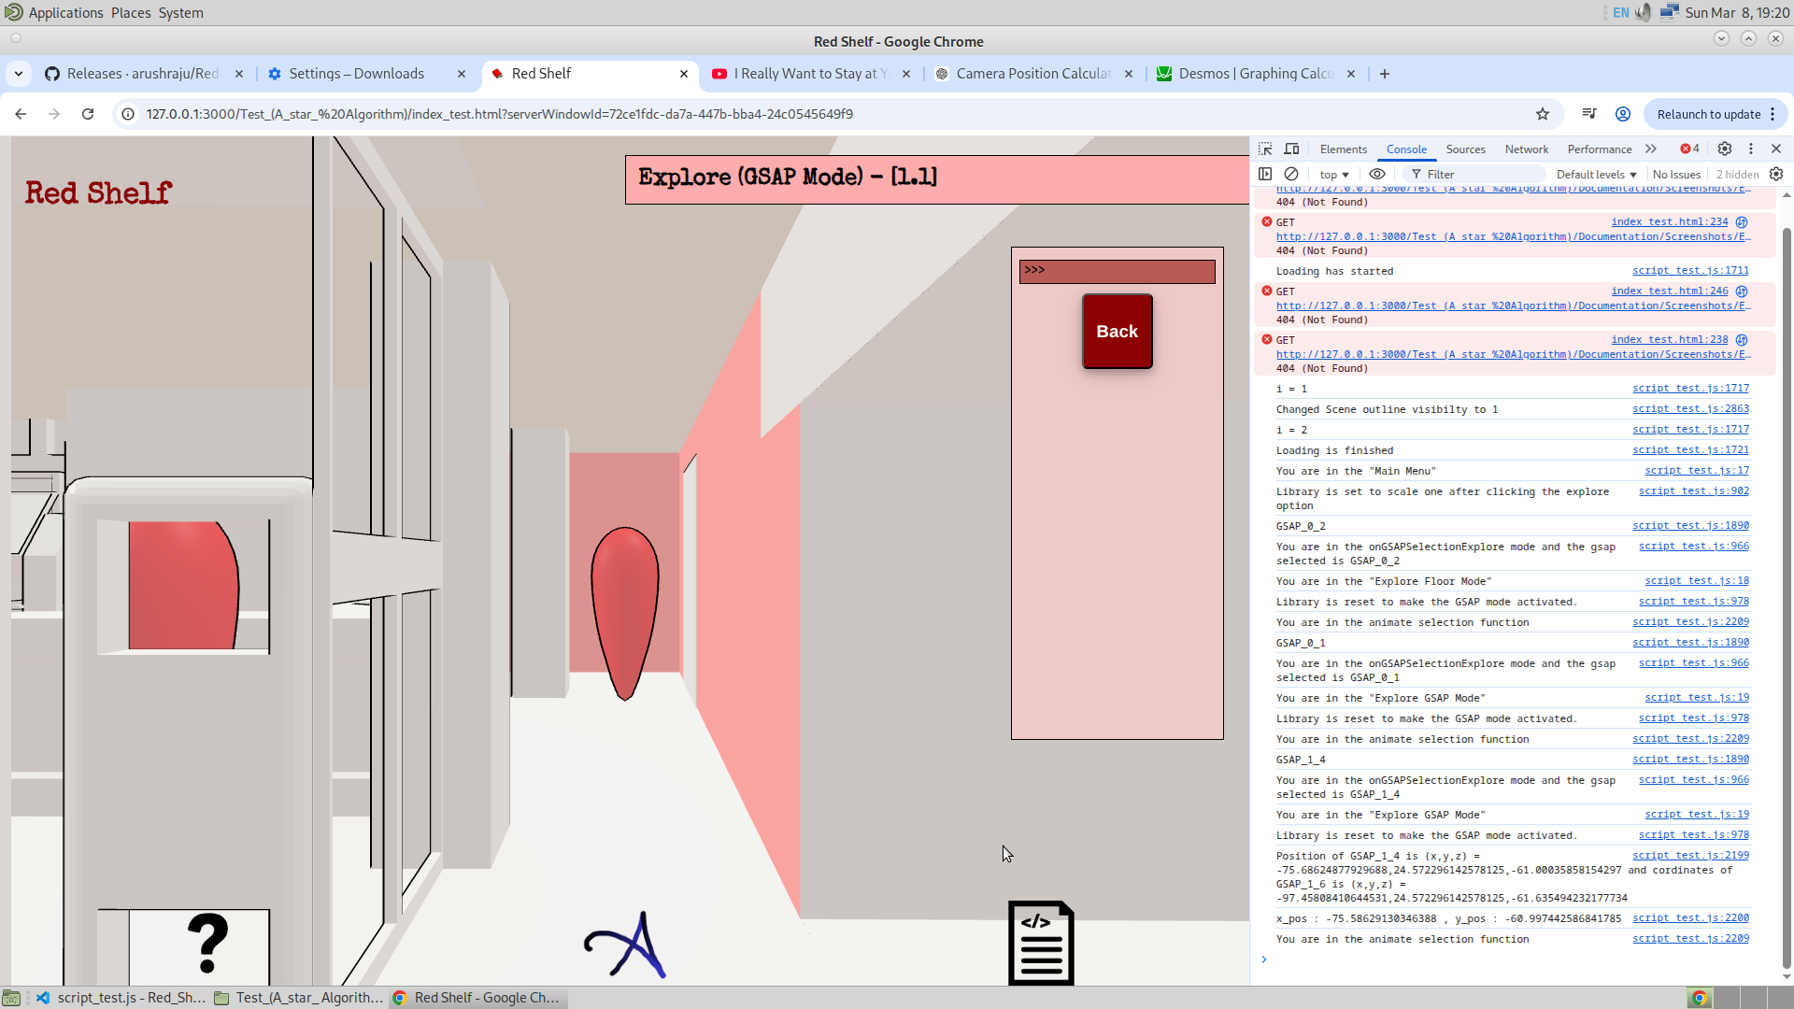Viewport: 1794px width, 1009px height.
Task: Expand more DevTools tabs chevron
Action: [x=1651, y=149]
